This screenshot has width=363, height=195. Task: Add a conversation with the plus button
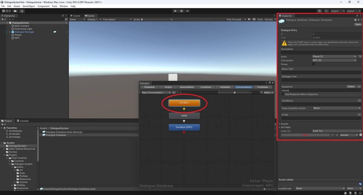(x=174, y=93)
